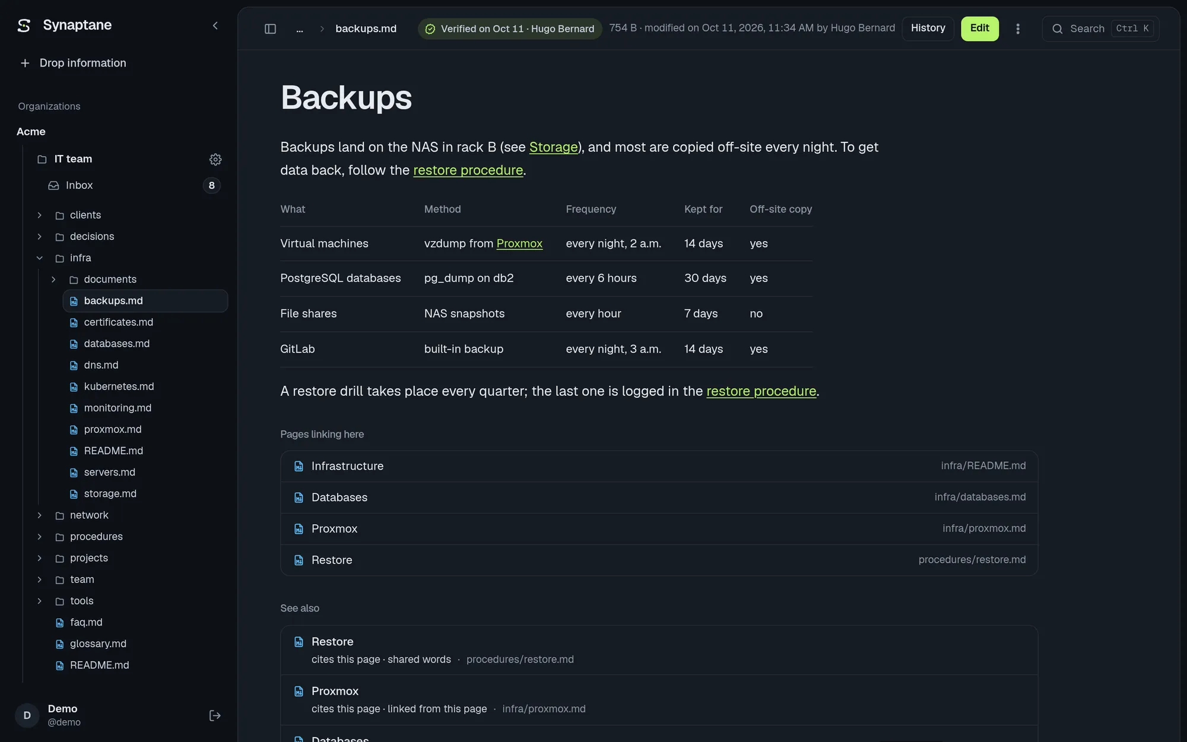
Task: Open Databases in Pages linking here
Action: pyautogui.click(x=659, y=497)
